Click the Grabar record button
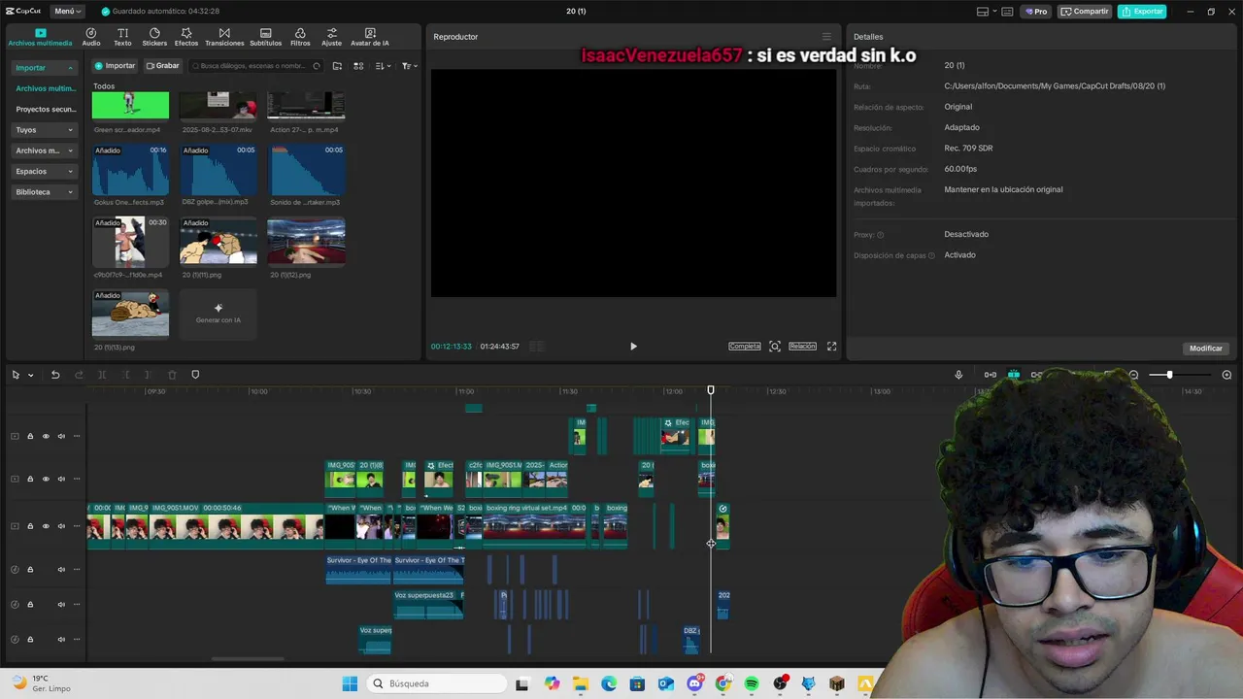1243x699 pixels. tap(163, 66)
